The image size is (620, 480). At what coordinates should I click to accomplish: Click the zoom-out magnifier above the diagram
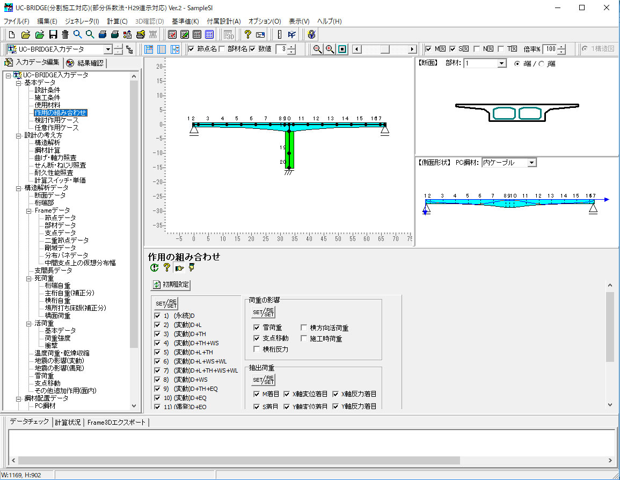click(x=318, y=49)
